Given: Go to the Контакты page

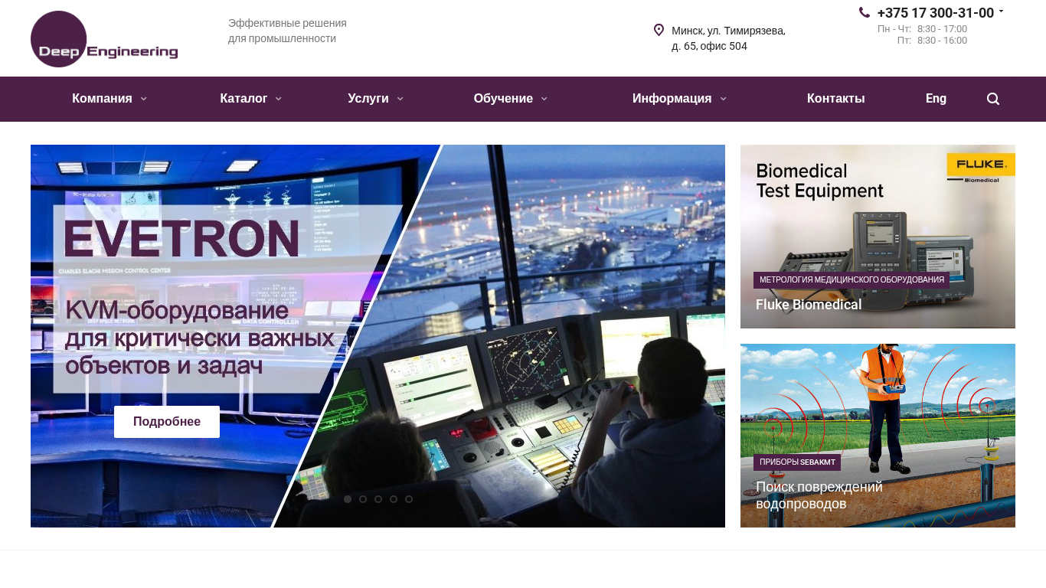Looking at the screenshot, I should pos(835,99).
